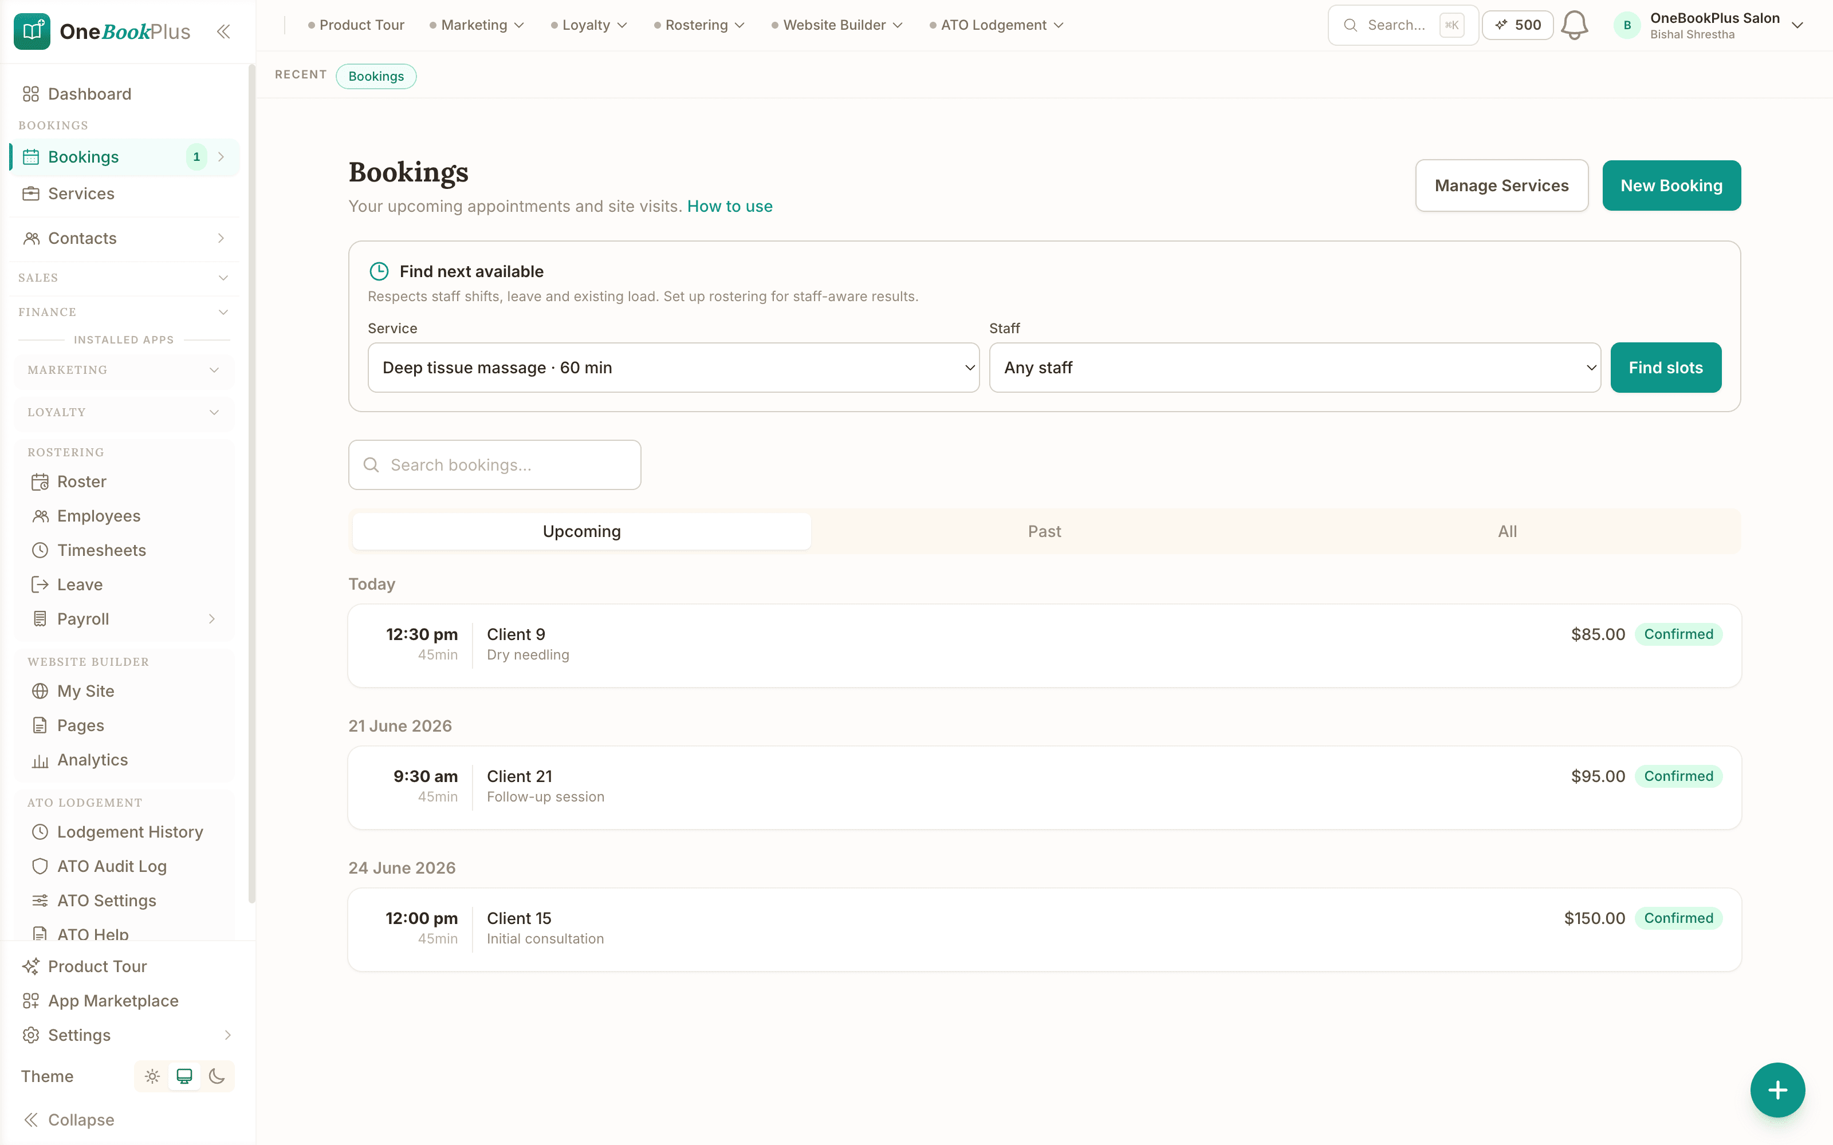Open the notifications bell

pyautogui.click(x=1575, y=25)
